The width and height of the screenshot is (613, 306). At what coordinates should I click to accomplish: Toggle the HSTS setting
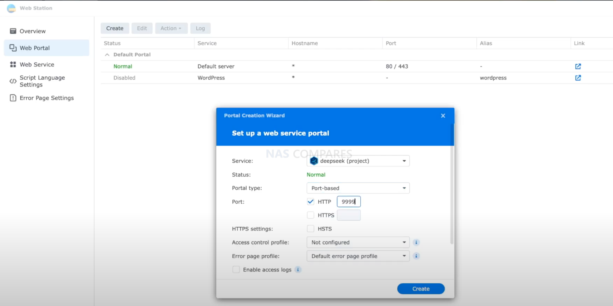coord(310,228)
